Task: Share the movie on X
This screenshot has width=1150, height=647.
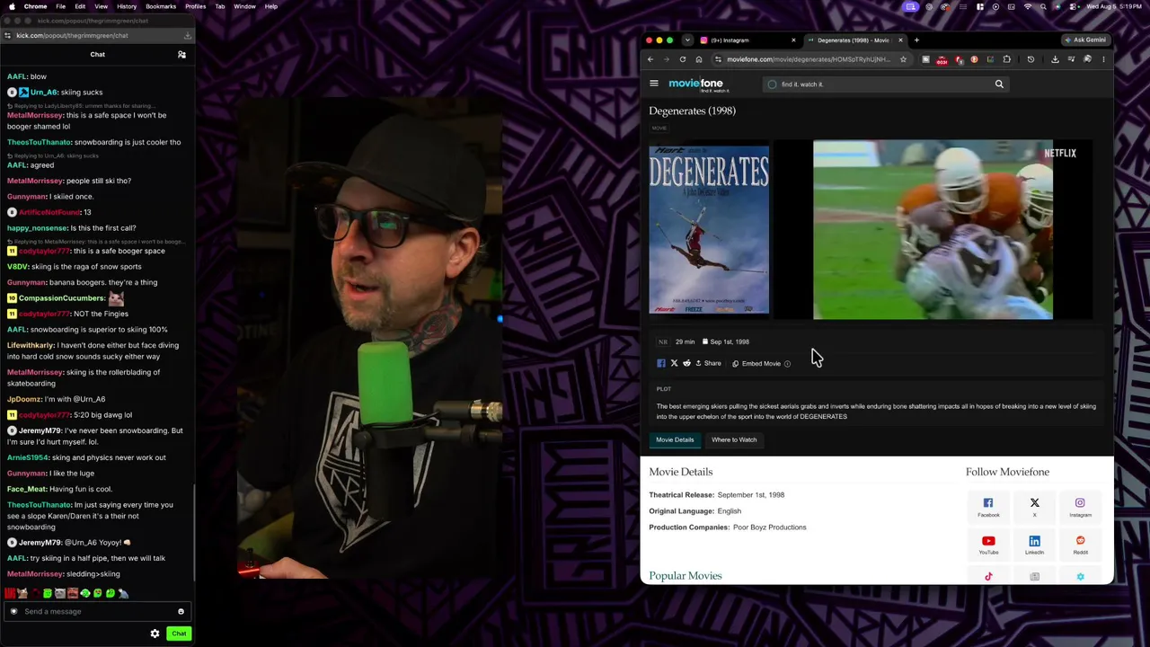Action: [674, 363]
